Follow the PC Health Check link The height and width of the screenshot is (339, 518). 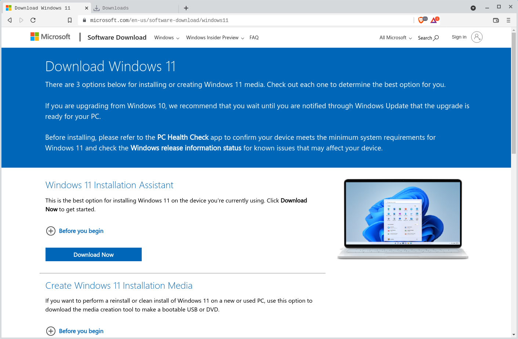[183, 137]
